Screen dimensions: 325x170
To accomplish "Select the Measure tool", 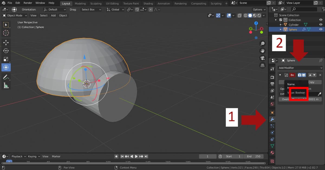I will (6, 85).
